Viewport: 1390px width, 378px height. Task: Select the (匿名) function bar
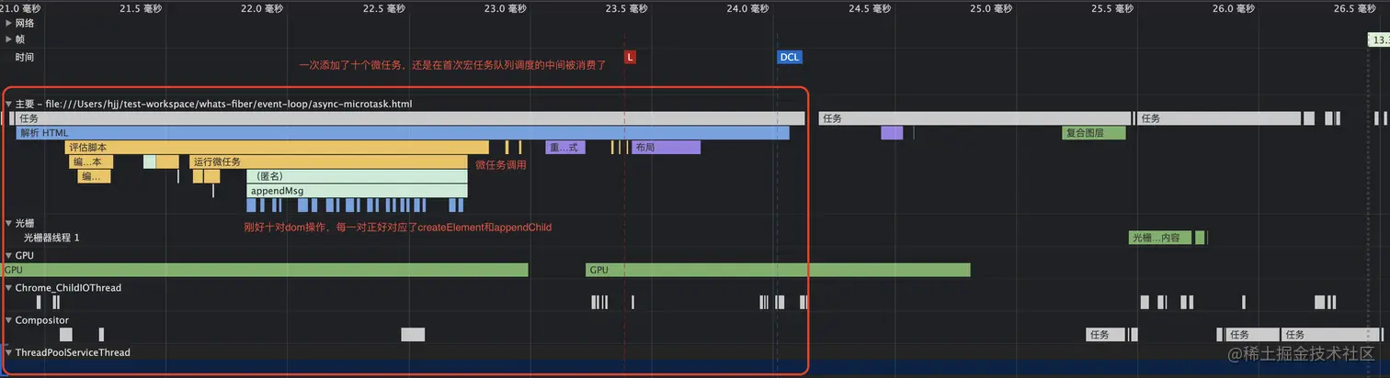(x=357, y=176)
